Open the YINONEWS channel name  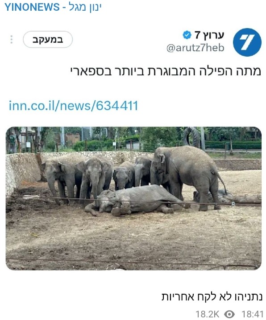(x=32, y=7)
